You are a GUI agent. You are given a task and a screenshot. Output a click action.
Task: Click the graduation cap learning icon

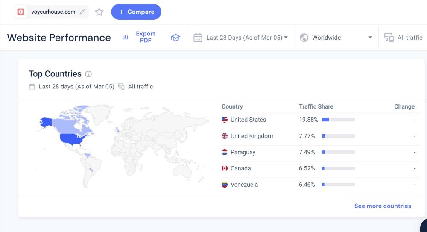click(x=175, y=38)
